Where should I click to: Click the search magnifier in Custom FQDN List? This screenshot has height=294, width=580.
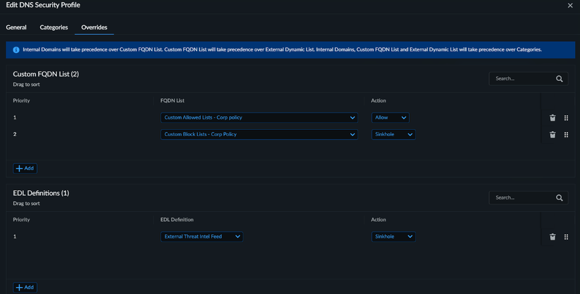click(x=559, y=79)
